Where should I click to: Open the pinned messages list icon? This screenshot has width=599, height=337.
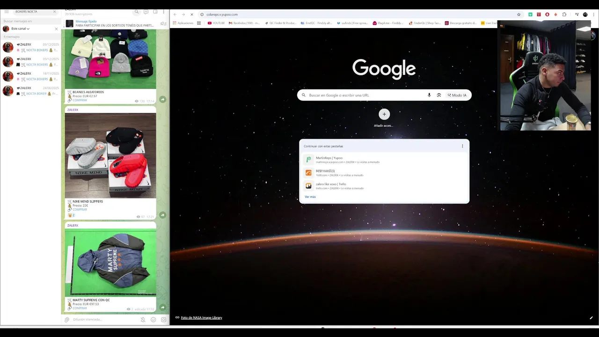click(163, 23)
